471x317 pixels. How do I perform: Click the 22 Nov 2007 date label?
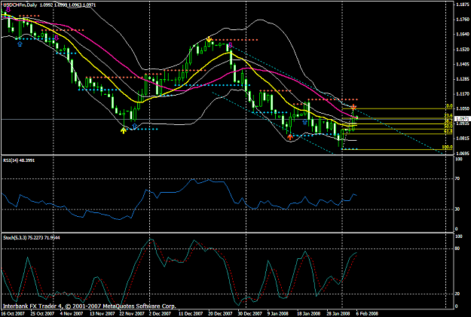(x=131, y=314)
